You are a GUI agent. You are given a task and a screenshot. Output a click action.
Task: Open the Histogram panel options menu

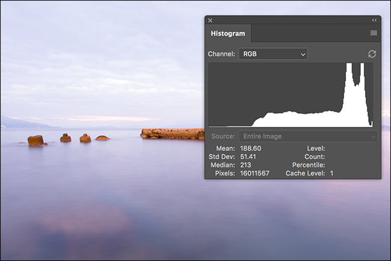(374, 33)
